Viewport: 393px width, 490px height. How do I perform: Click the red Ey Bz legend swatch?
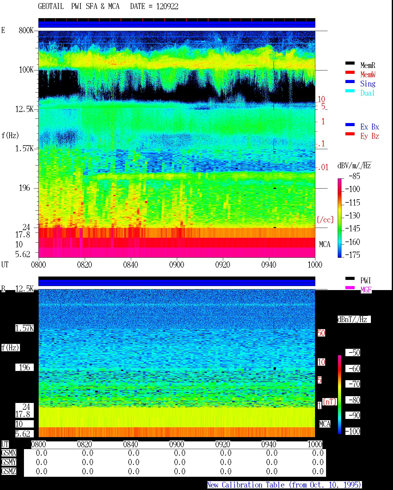pos(350,134)
